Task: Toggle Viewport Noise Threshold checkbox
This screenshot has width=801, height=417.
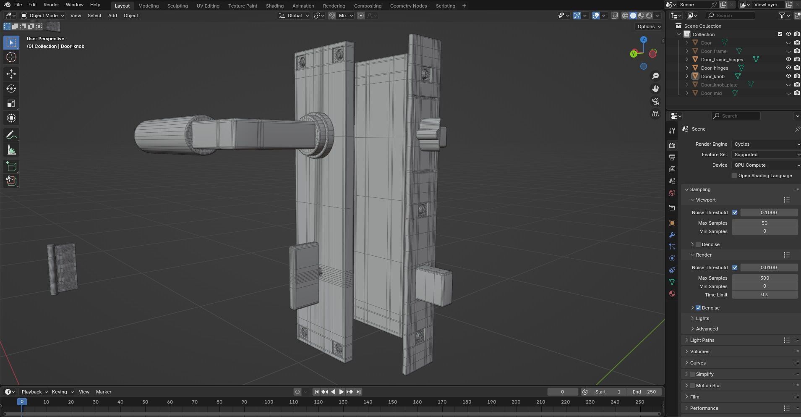Action: coord(735,212)
